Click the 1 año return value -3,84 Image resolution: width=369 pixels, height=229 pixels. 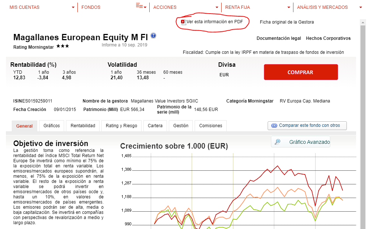[43, 78]
